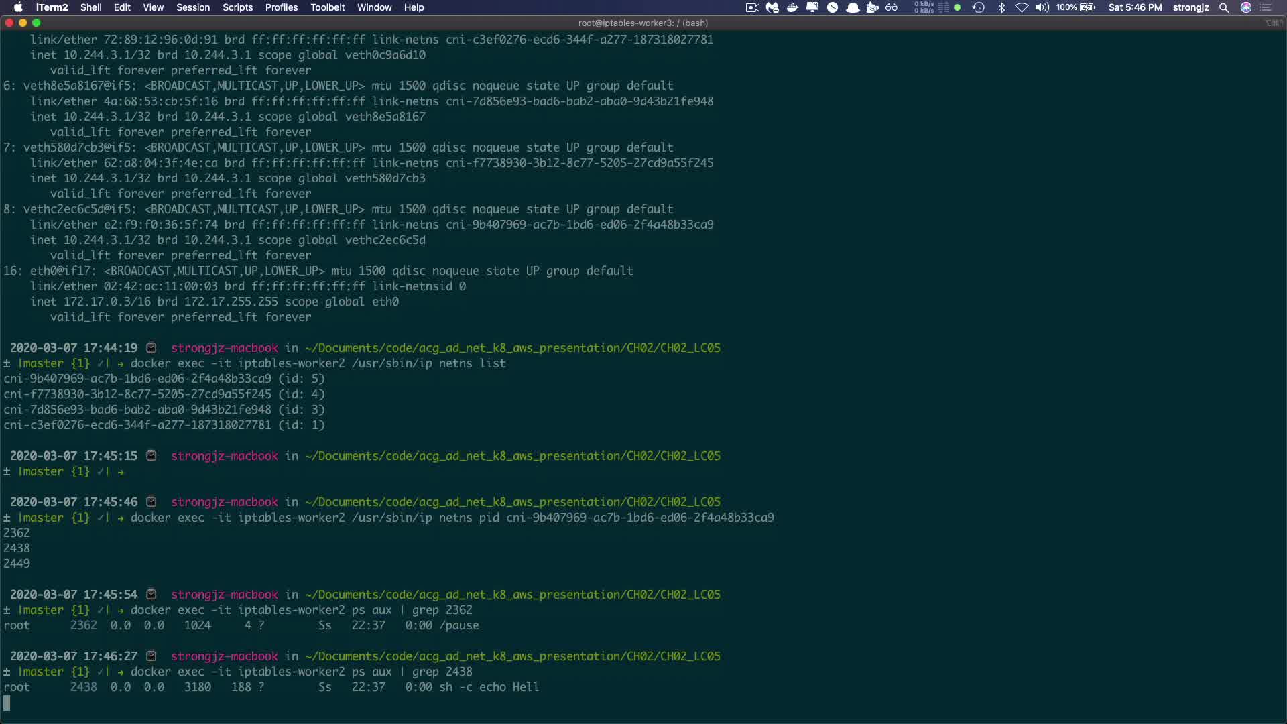Viewport: 1287px width, 724px height.
Task: Open the Wi-Fi status menu
Action: pyautogui.click(x=1022, y=7)
